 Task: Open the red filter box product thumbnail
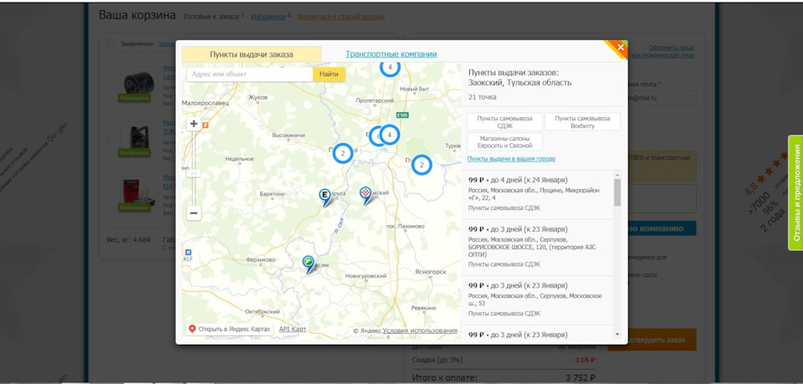139,194
